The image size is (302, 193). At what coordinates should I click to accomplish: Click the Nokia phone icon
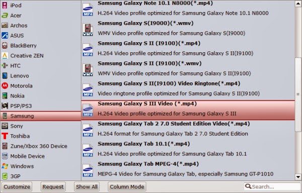[x=5, y=95]
